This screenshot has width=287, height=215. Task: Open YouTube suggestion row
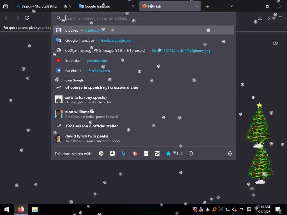point(143,60)
